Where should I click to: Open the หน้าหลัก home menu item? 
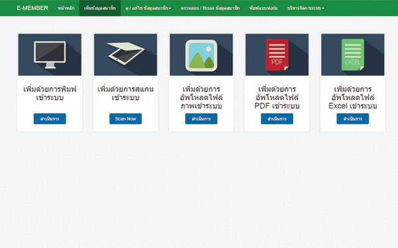tap(66, 8)
